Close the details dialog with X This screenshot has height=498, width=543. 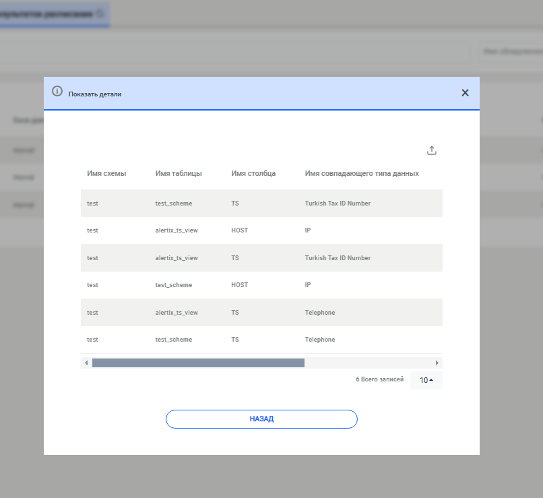point(465,93)
